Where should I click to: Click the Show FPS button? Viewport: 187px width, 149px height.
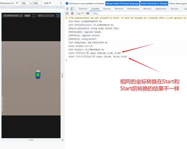pos(58,15)
